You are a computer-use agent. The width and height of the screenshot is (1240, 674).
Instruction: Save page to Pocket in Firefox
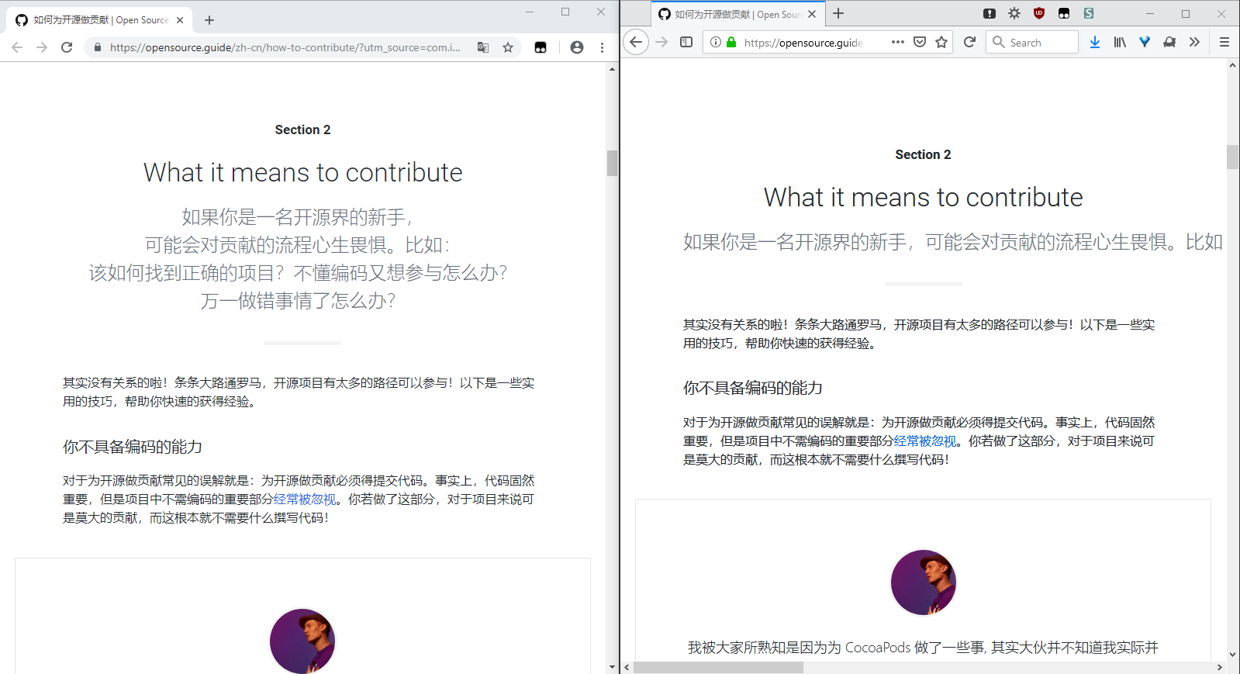coord(920,42)
